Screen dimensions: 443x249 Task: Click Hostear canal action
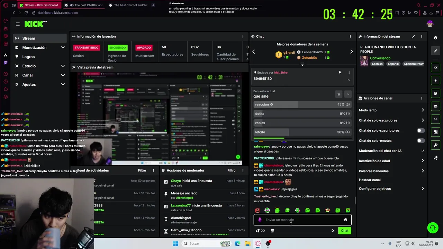(x=370, y=180)
